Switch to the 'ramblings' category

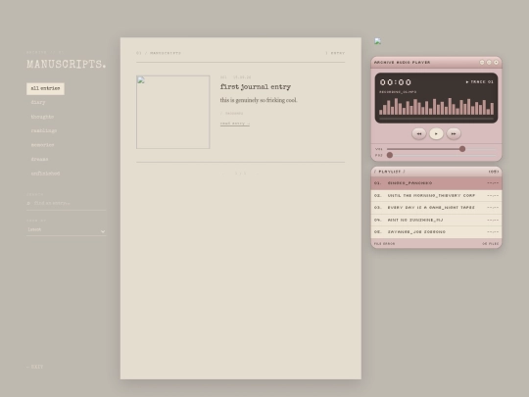(44, 130)
